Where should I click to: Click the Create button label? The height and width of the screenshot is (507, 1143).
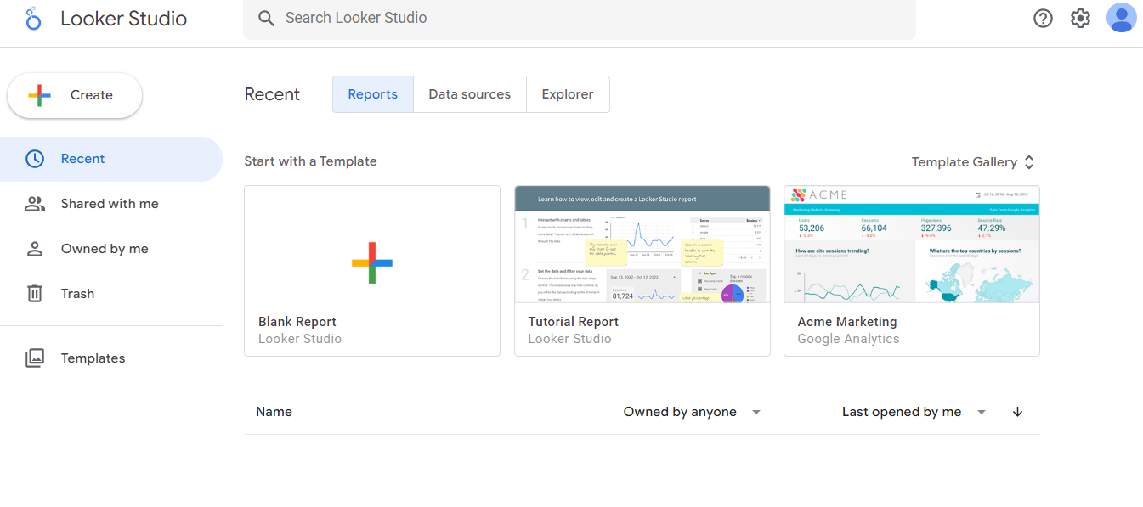[92, 95]
